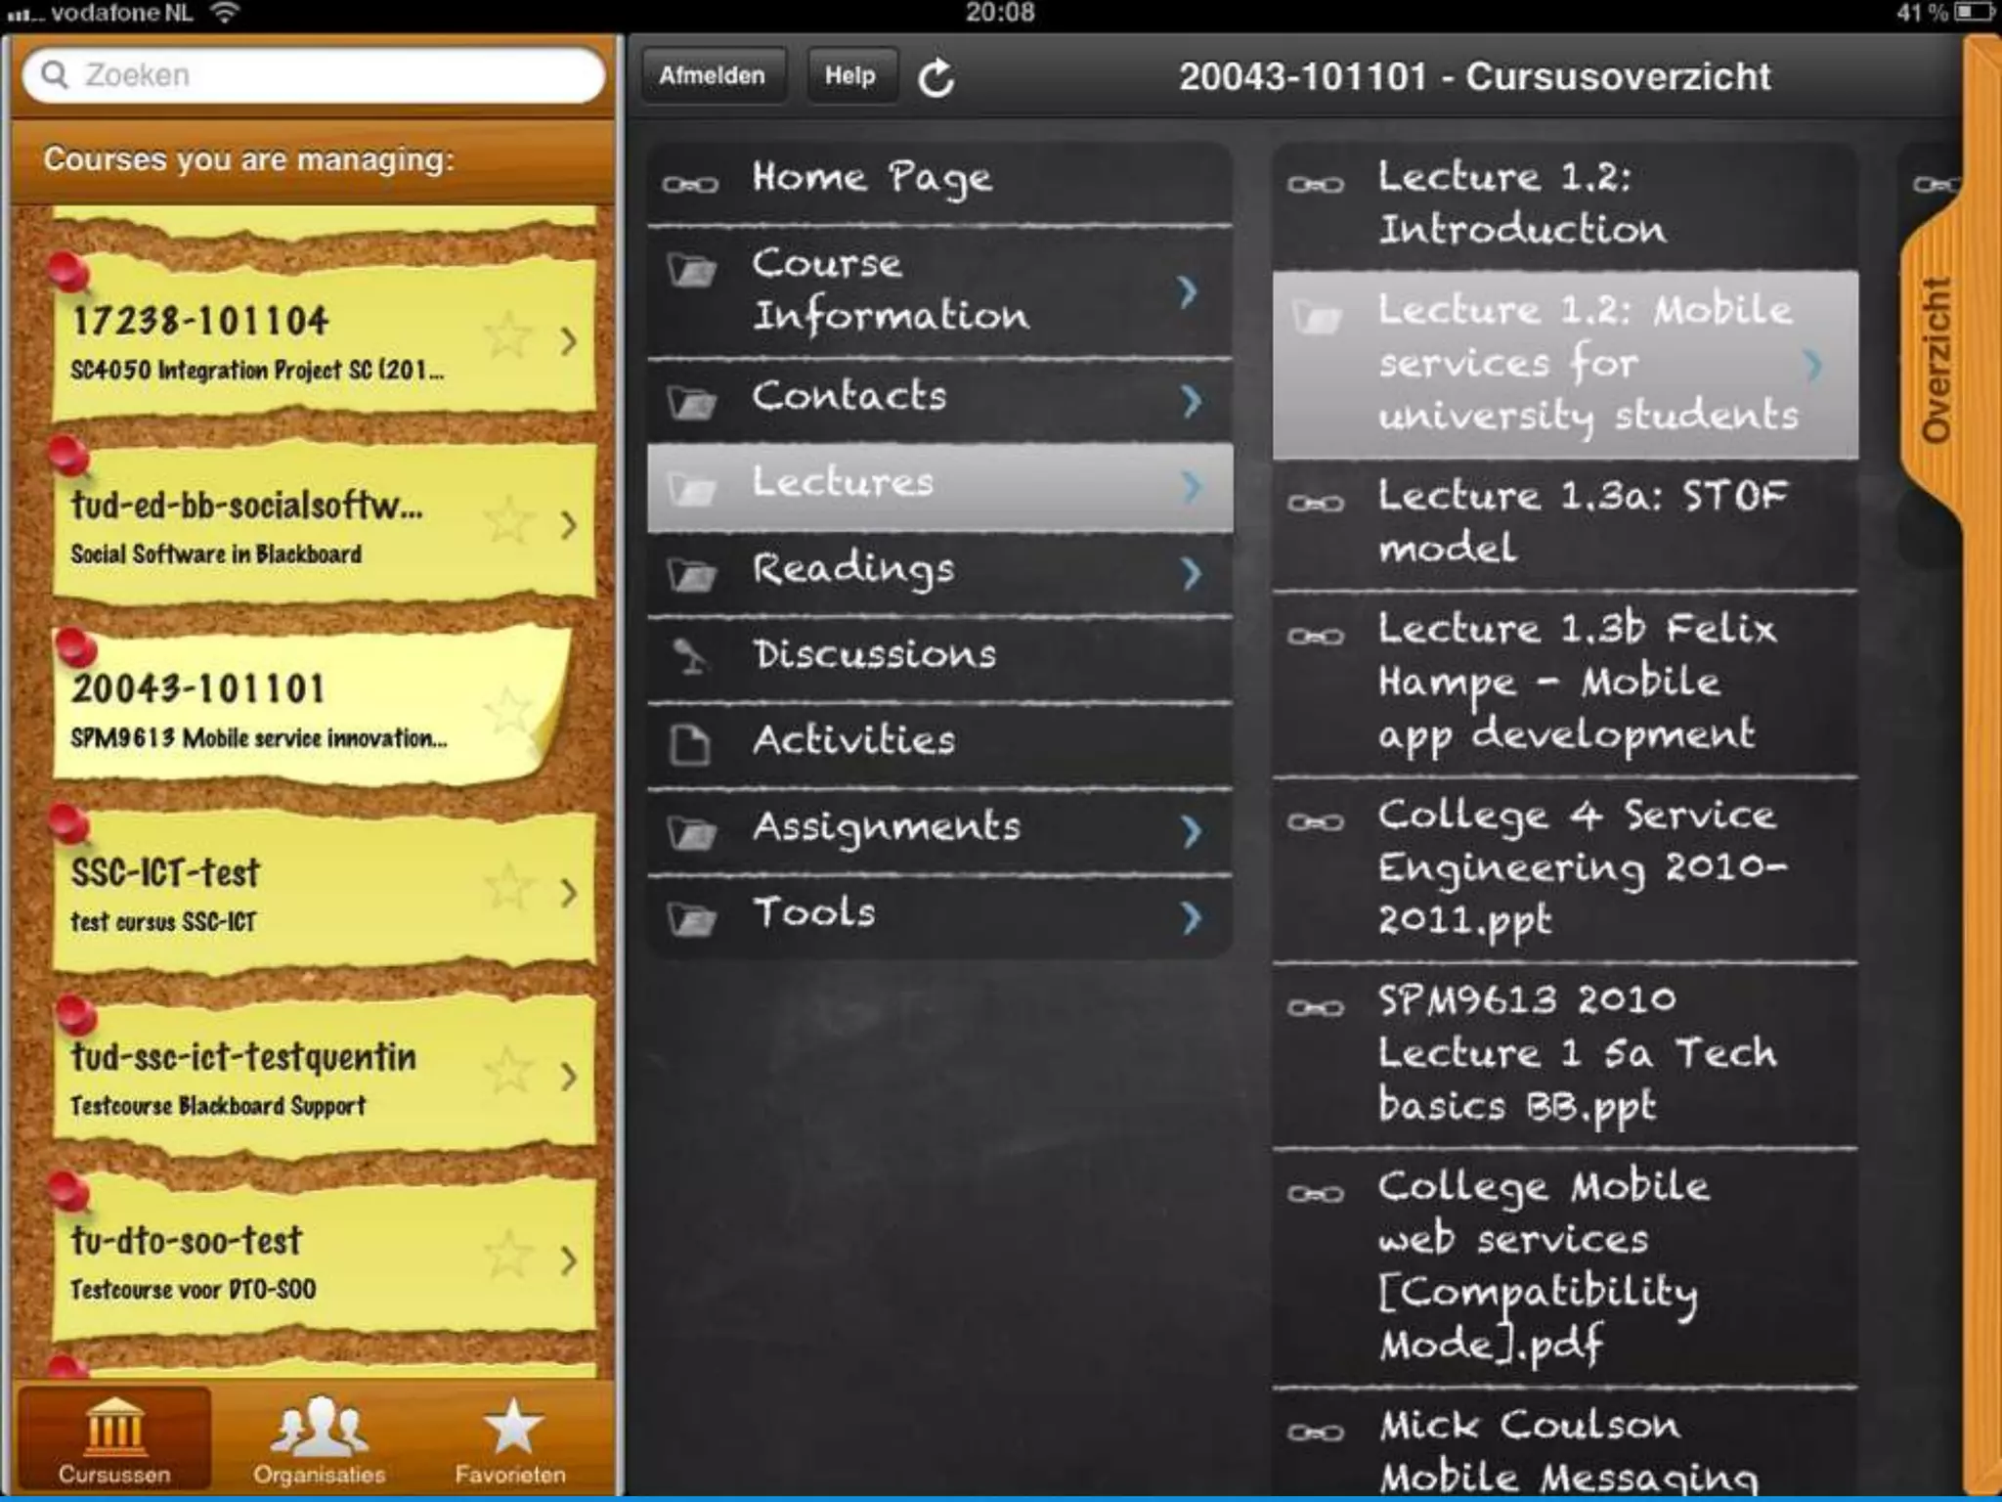Click the Home Page link icon

click(x=690, y=184)
